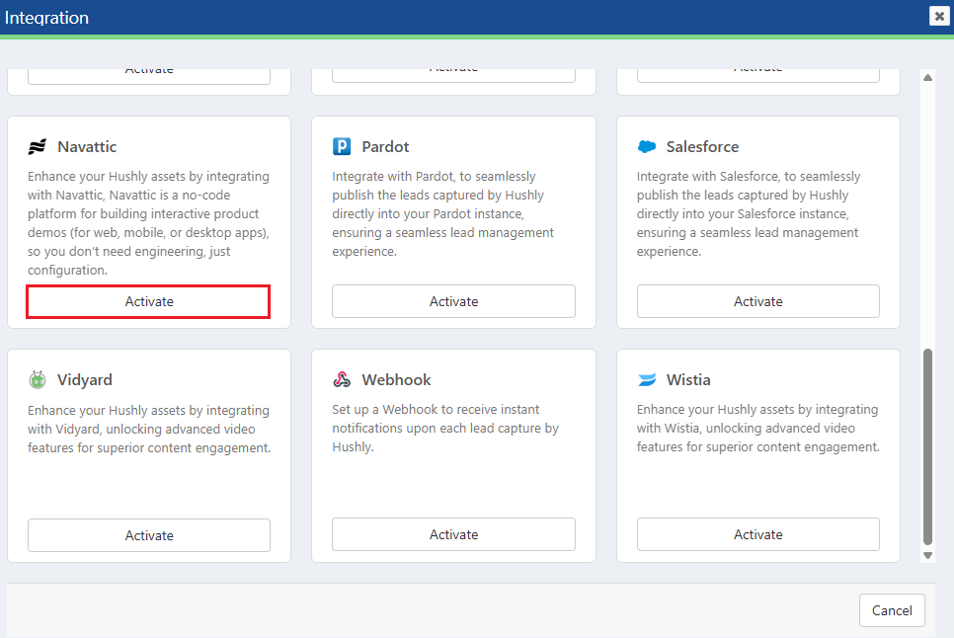Activate the Webhook integration

point(453,534)
